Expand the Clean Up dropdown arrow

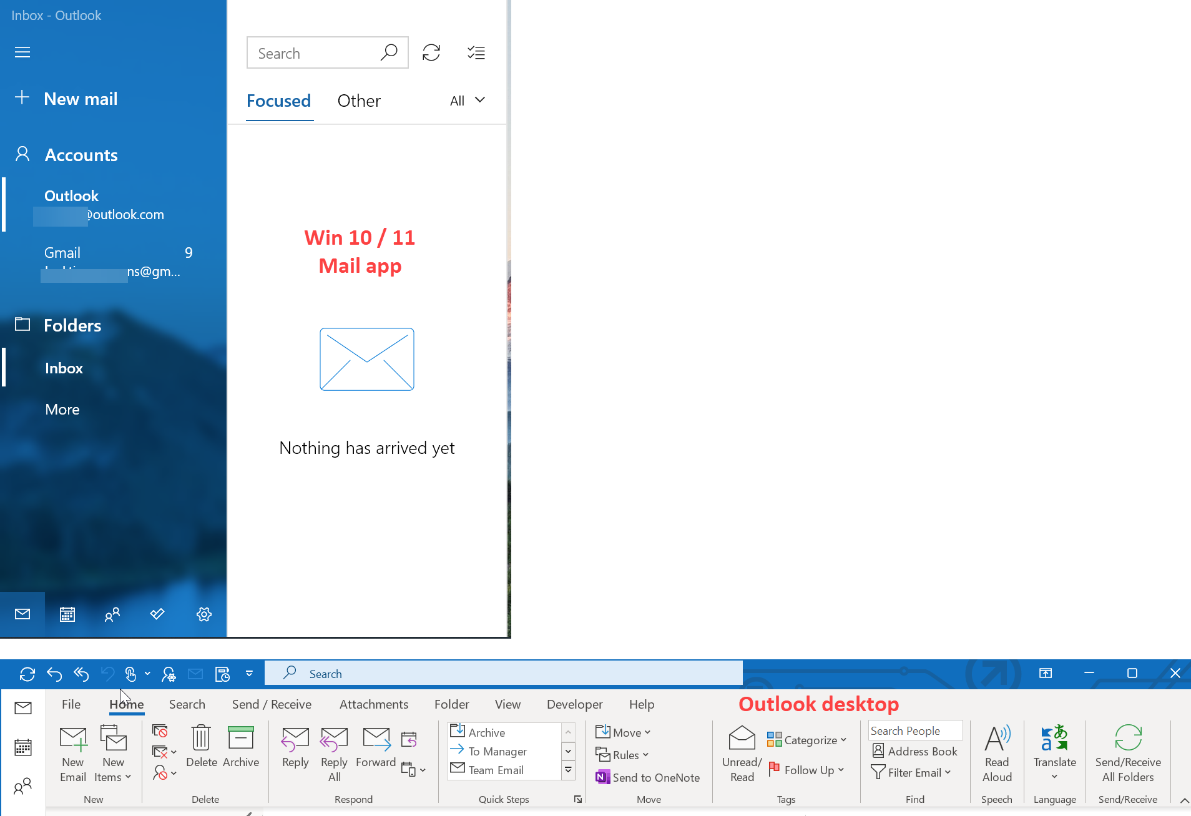click(x=174, y=752)
